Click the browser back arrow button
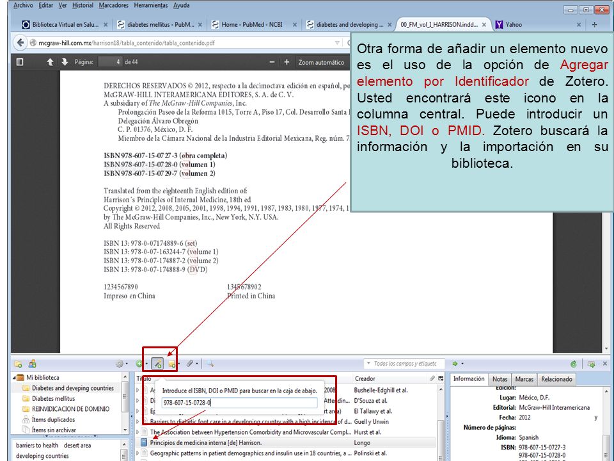The width and height of the screenshot is (614, 461). 20,43
